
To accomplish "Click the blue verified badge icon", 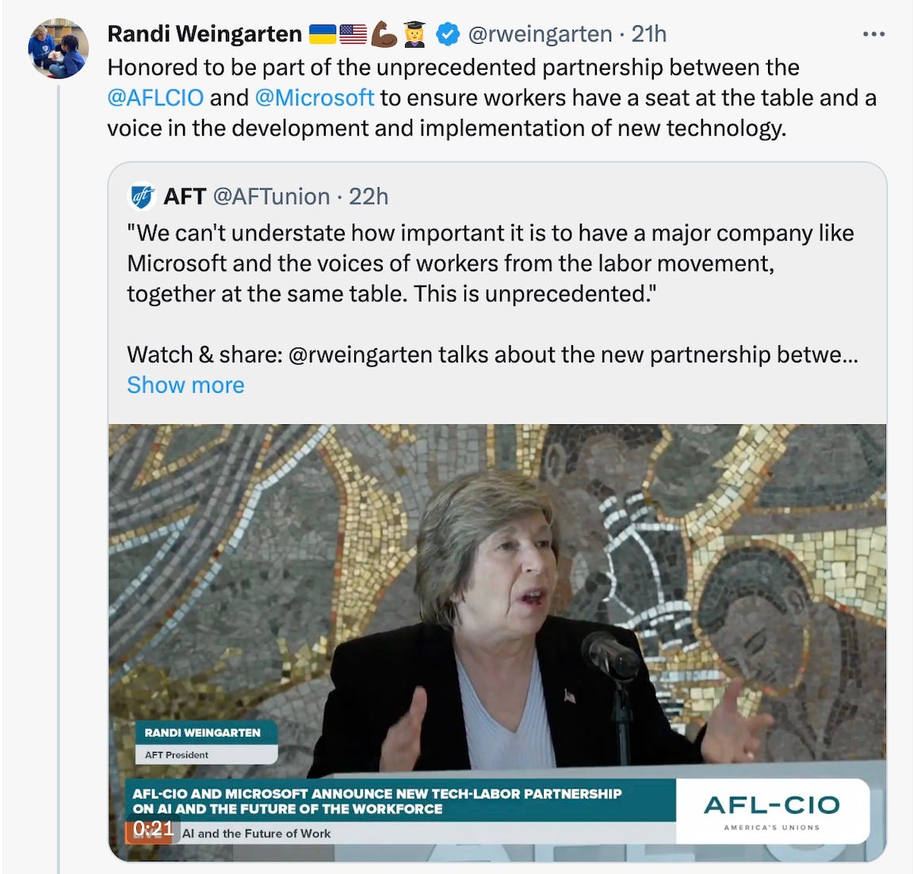I will tap(448, 34).
